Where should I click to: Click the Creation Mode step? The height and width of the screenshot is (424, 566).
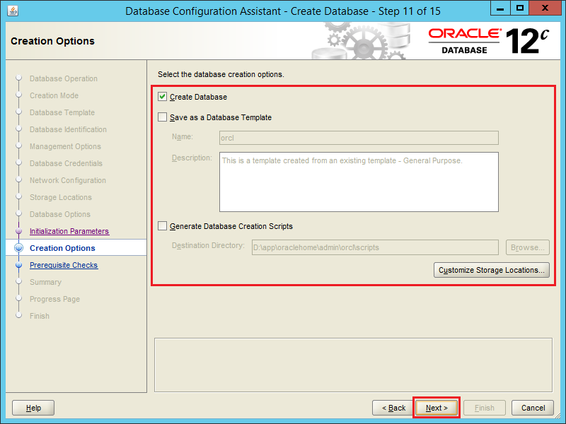pyautogui.click(x=54, y=95)
